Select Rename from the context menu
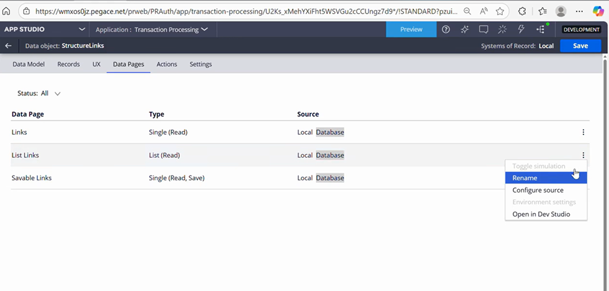The width and height of the screenshot is (609, 291). (525, 178)
